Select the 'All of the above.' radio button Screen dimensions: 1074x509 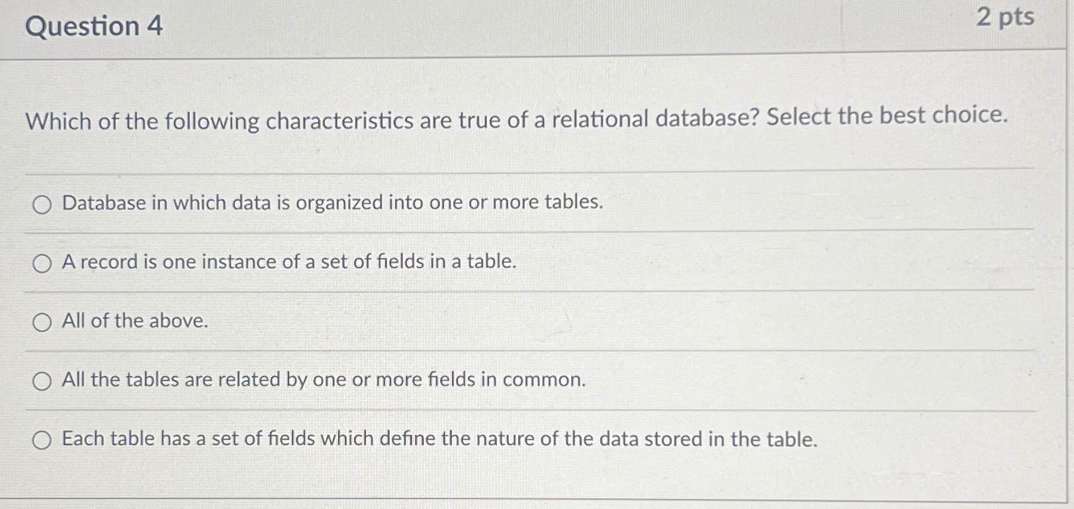[42, 322]
